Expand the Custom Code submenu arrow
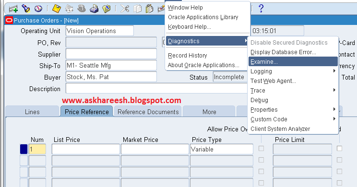The width and height of the screenshot is (357, 187). point(334,119)
